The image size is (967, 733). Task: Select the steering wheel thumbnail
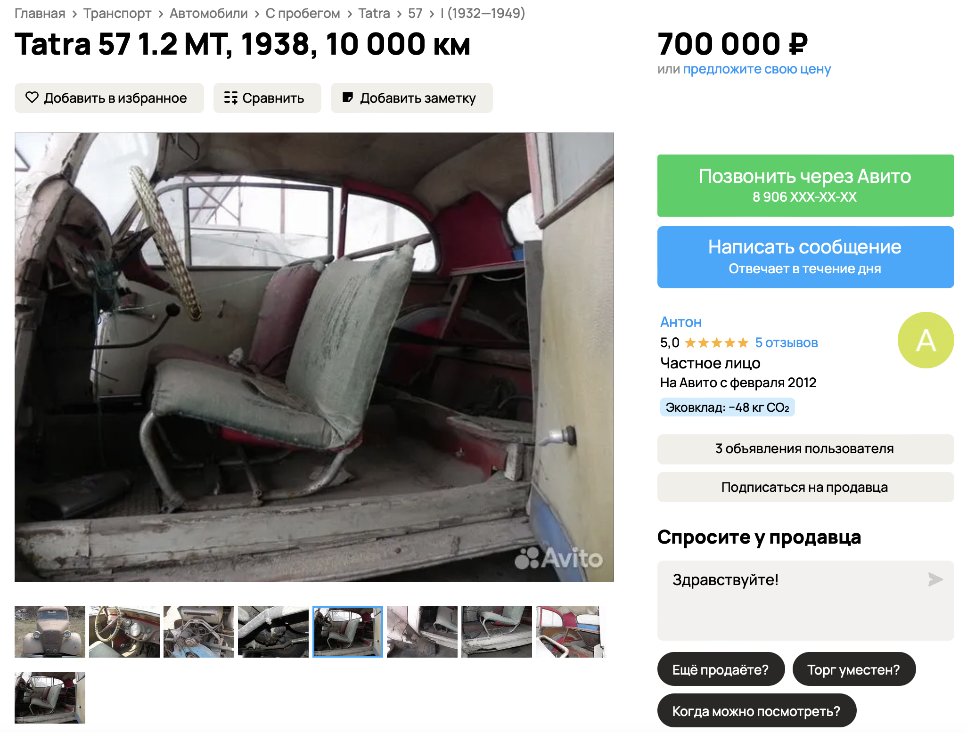coord(124,632)
